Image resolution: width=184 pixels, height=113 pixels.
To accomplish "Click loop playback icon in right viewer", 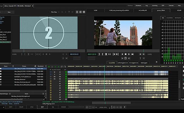I will coord(132,54).
